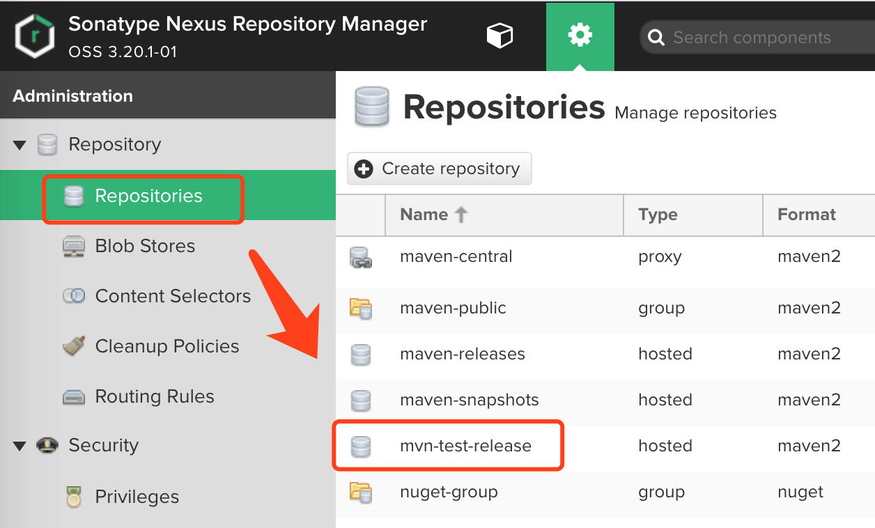This screenshot has height=528, width=875.
Task: Sort by the Format column header
Action: tap(819, 215)
